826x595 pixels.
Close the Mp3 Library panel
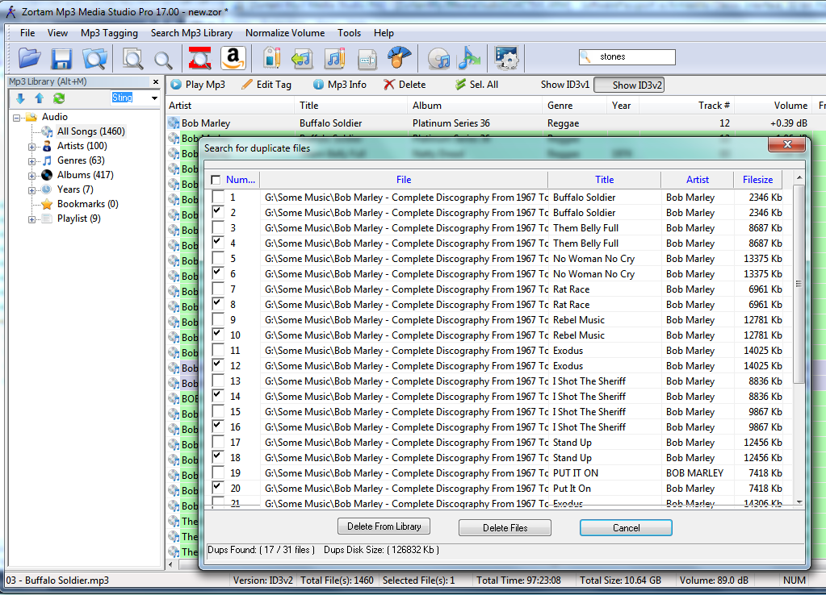click(x=155, y=82)
